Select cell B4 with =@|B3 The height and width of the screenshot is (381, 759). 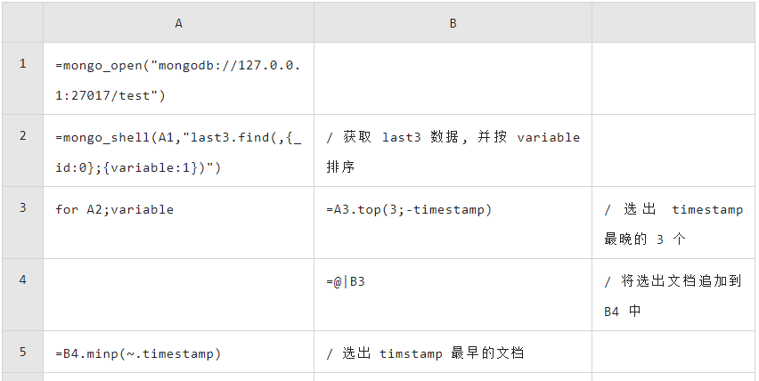pos(453,295)
